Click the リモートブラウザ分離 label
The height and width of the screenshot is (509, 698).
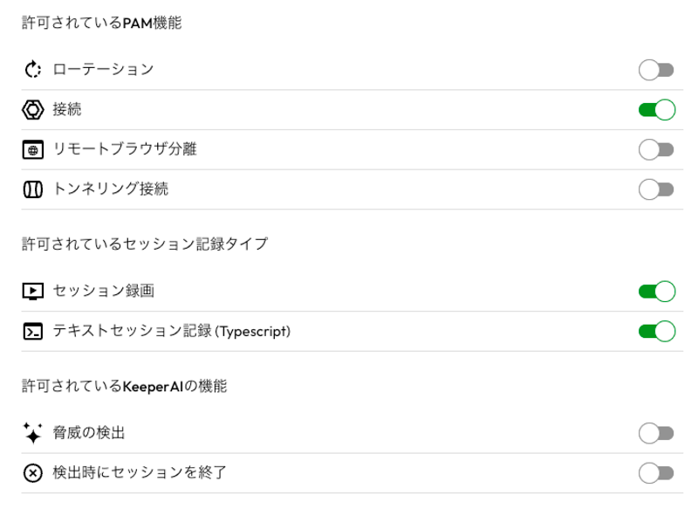point(125,149)
